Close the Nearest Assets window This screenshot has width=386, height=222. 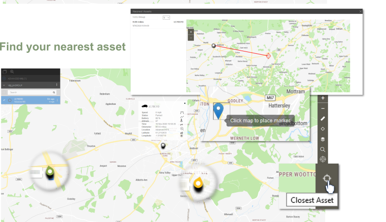360,11
